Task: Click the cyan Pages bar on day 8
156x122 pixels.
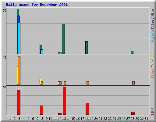Action: [x=42, y=52]
